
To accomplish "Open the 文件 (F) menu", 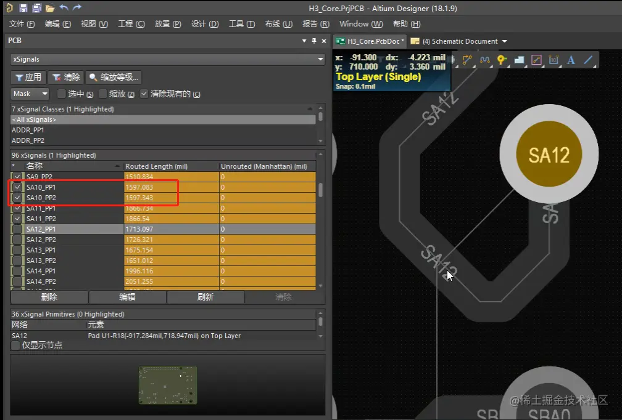I will (22, 24).
